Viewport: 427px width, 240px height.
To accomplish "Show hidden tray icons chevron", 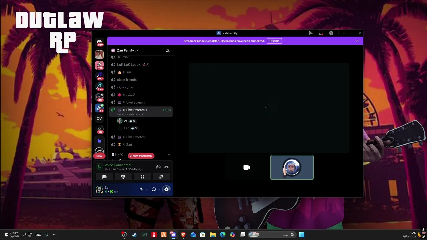I will point(54,235).
